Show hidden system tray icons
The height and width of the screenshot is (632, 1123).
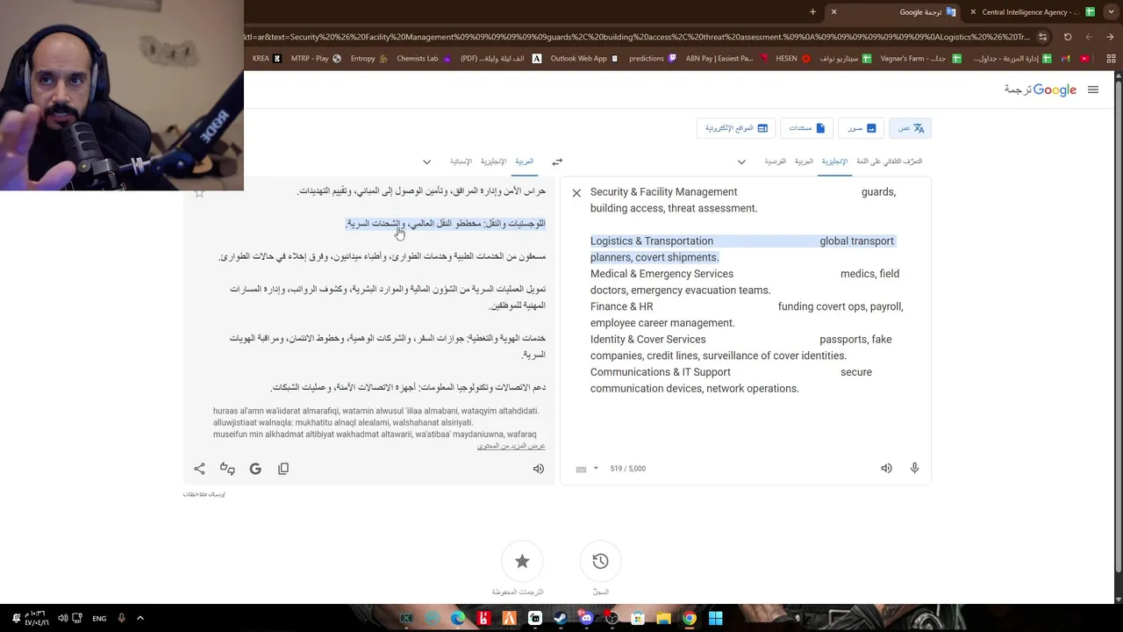click(x=140, y=618)
